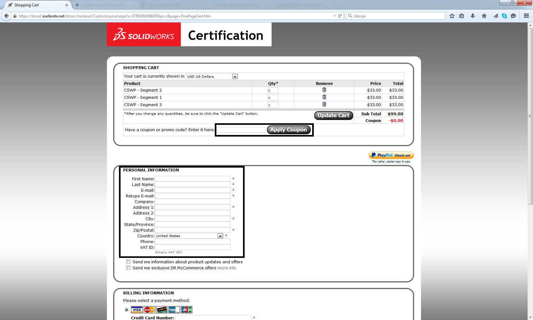
Task: Bookmark this page with the star icon
Action: click(452, 16)
